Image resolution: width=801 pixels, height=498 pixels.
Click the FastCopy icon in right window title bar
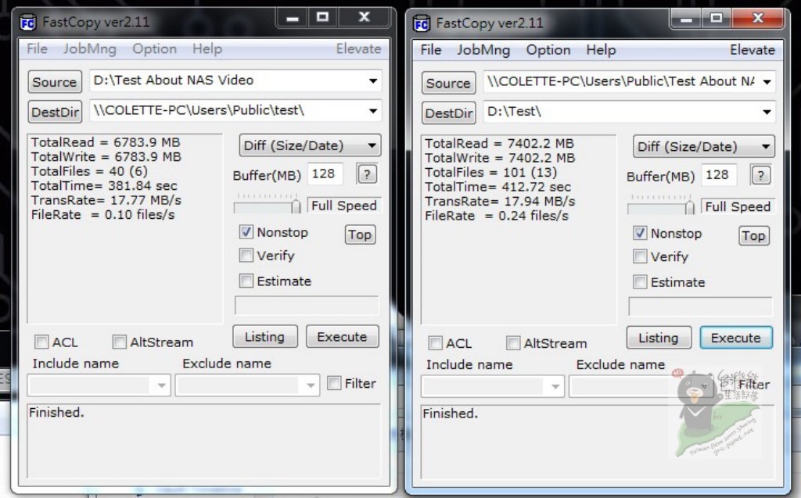coord(422,23)
